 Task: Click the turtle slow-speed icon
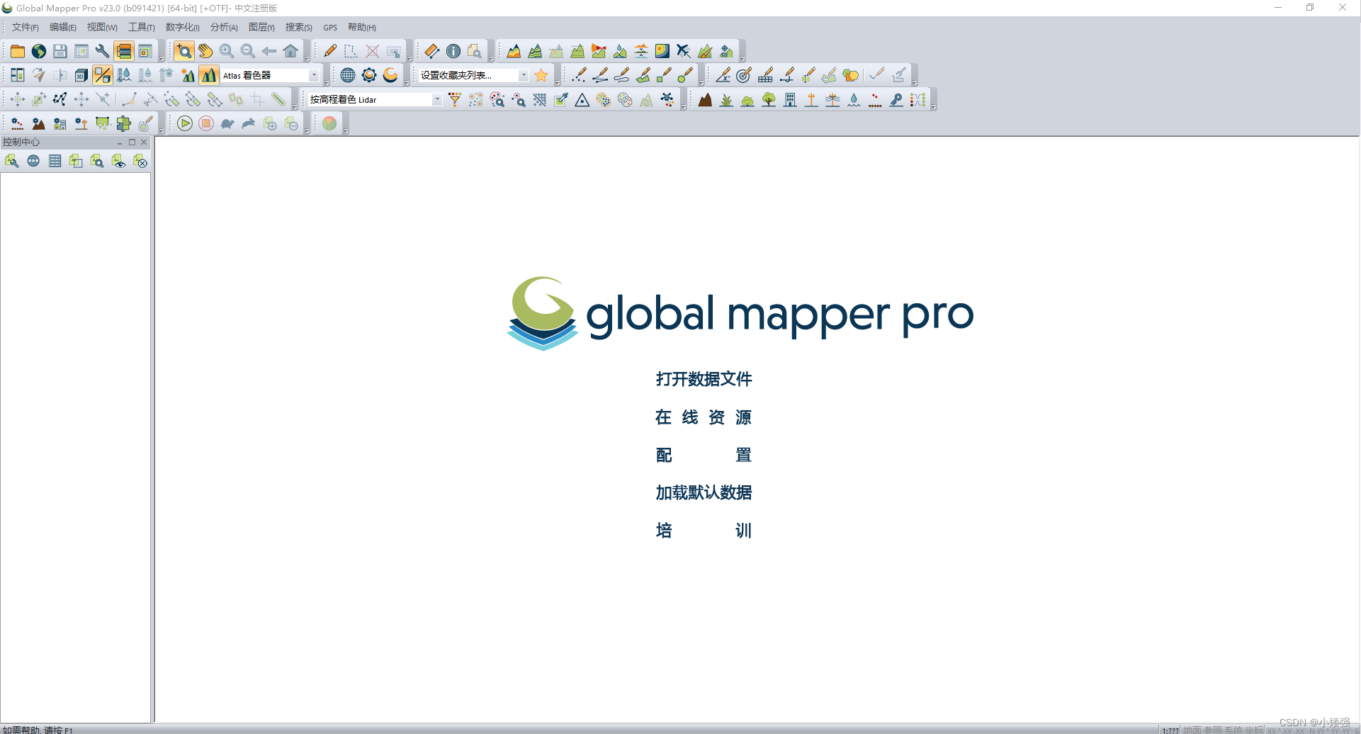click(x=227, y=124)
